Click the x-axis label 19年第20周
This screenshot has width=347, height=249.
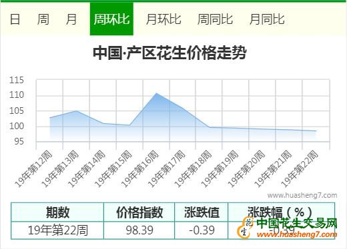click(246, 168)
